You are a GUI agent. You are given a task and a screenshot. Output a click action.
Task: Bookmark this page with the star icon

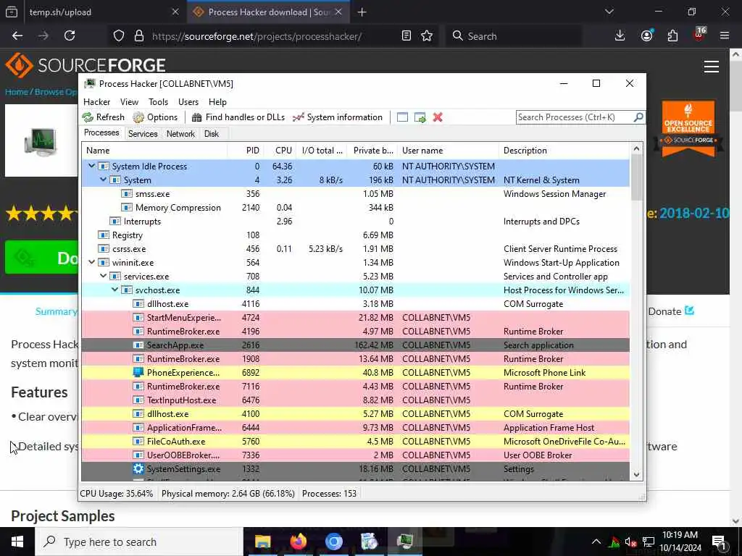(427, 36)
